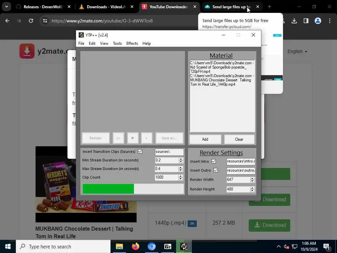This screenshot has width=337, height=253.
Task: Open the File menu in YTP++
Action: [81, 43]
